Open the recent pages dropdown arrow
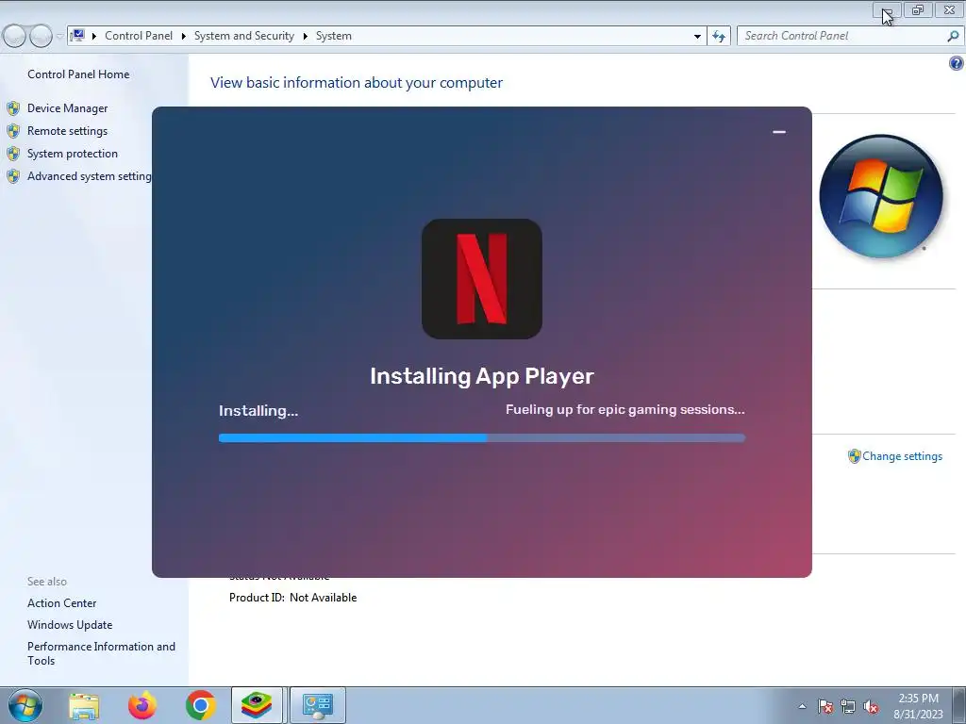Screen dimensions: 966x724 pos(59,37)
